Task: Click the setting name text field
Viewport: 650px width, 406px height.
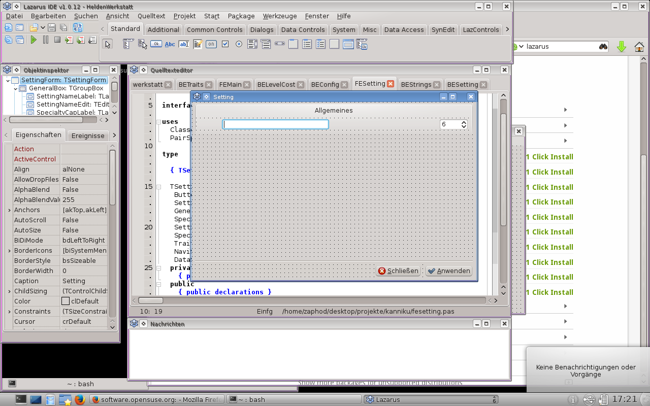Action: 275,124
